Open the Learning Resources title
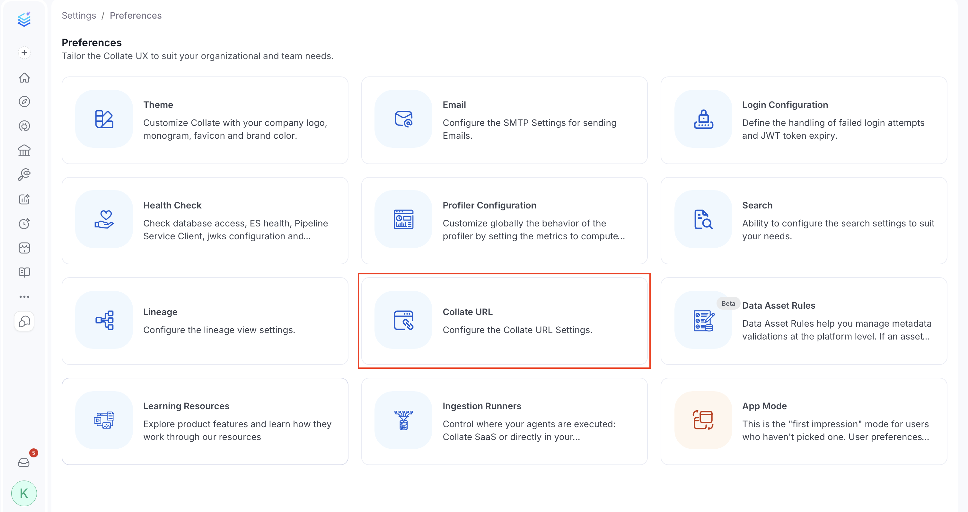The height and width of the screenshot is (512, 968). pyautogui.click(x=186, y=406)
